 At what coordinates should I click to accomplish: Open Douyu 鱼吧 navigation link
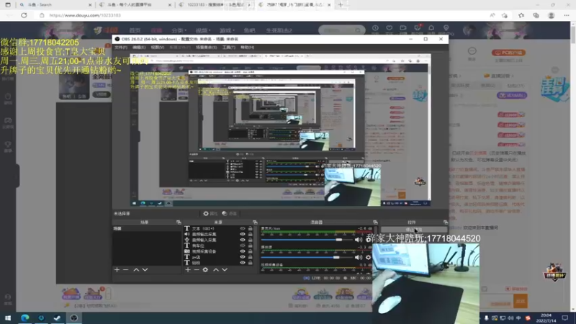tap(249, 30)
